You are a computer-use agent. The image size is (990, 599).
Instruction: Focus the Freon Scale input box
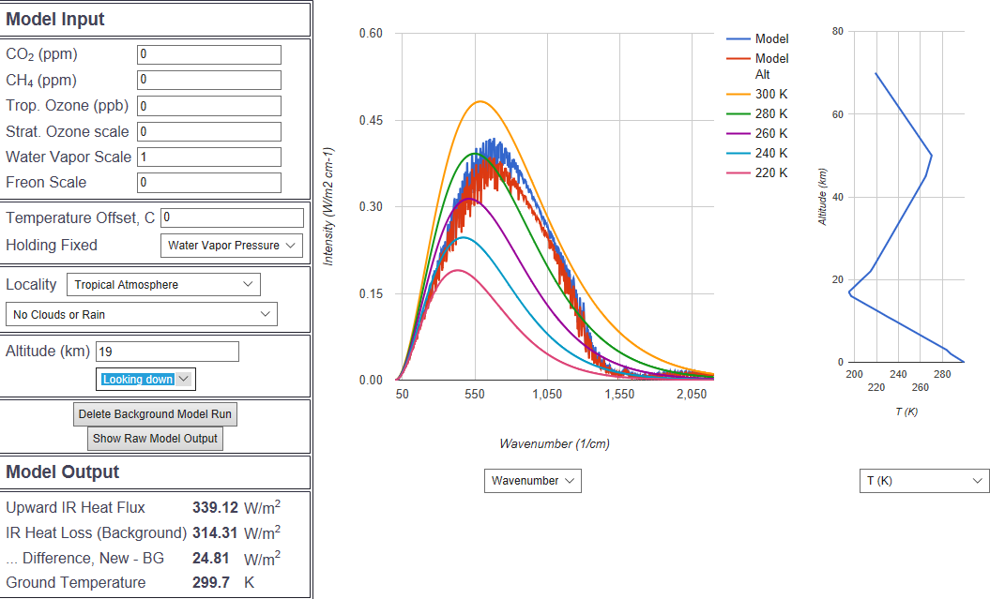click(x=208, y=182)
